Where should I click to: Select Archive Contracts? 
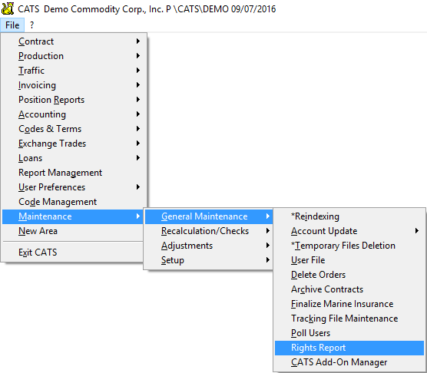[349, 289]
